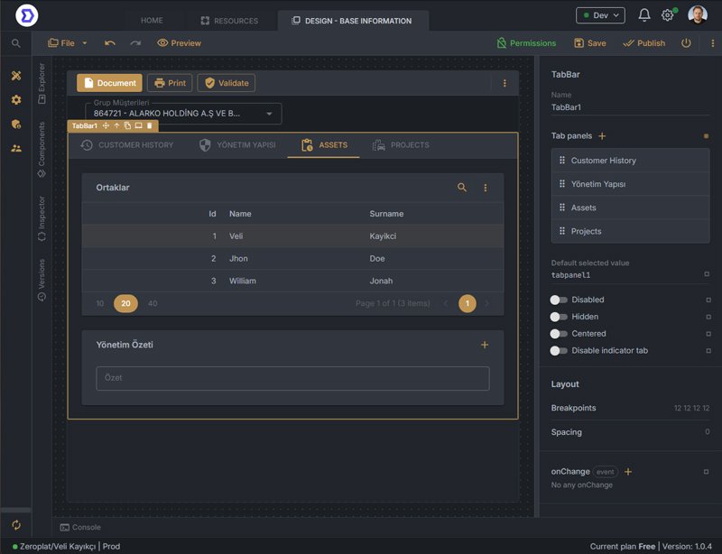Open notifications bell icon
The width and height of the screenshot is (722, 554).
[x=643, y=15]
